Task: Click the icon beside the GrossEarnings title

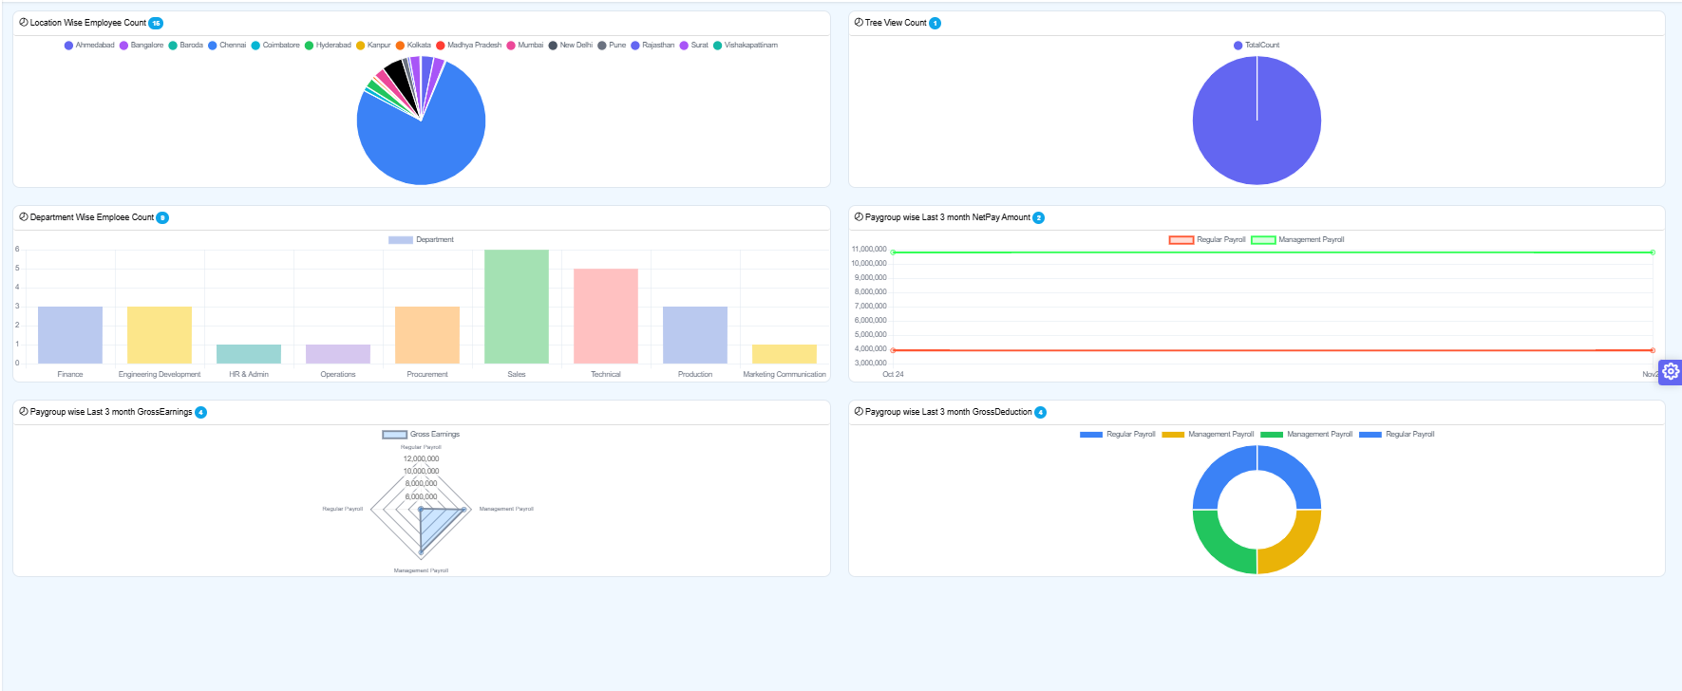Action: click(x=24, y=412)
